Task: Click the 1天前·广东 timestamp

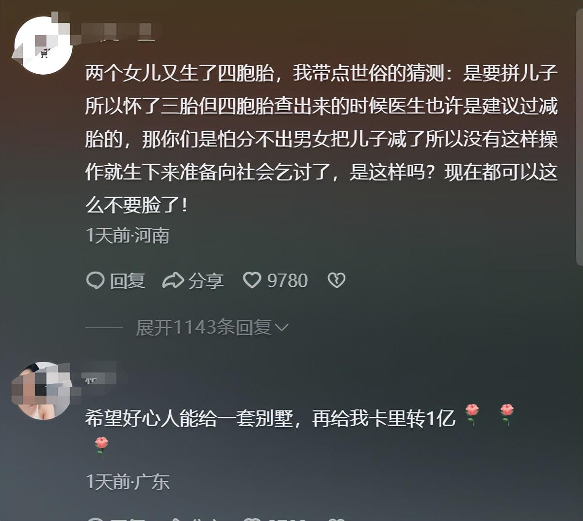Action: pyautogui.click(x=128, y=482)
